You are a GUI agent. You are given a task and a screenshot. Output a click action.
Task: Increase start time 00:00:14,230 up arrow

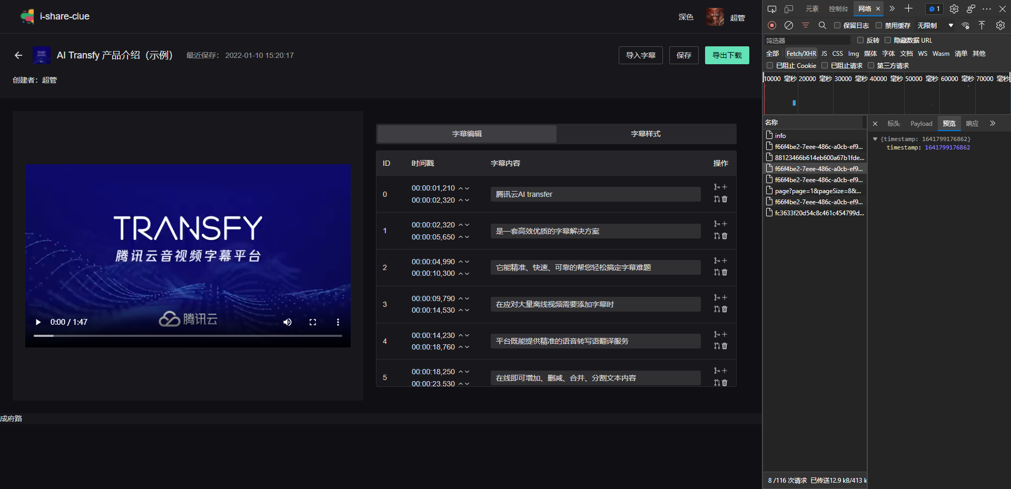tap(461, 335)
